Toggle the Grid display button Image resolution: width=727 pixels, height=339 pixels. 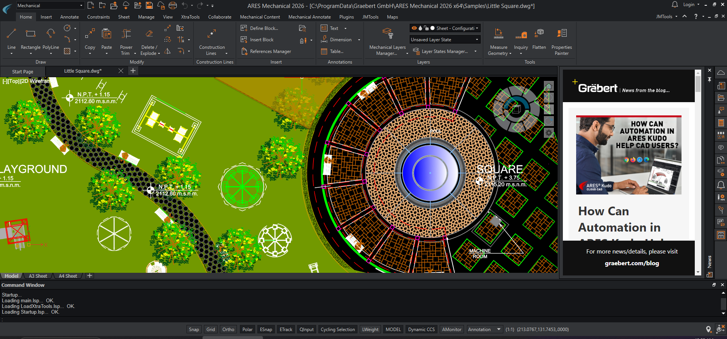coord(211,330)
